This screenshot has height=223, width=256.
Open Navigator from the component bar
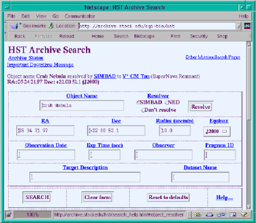point(198,215)
